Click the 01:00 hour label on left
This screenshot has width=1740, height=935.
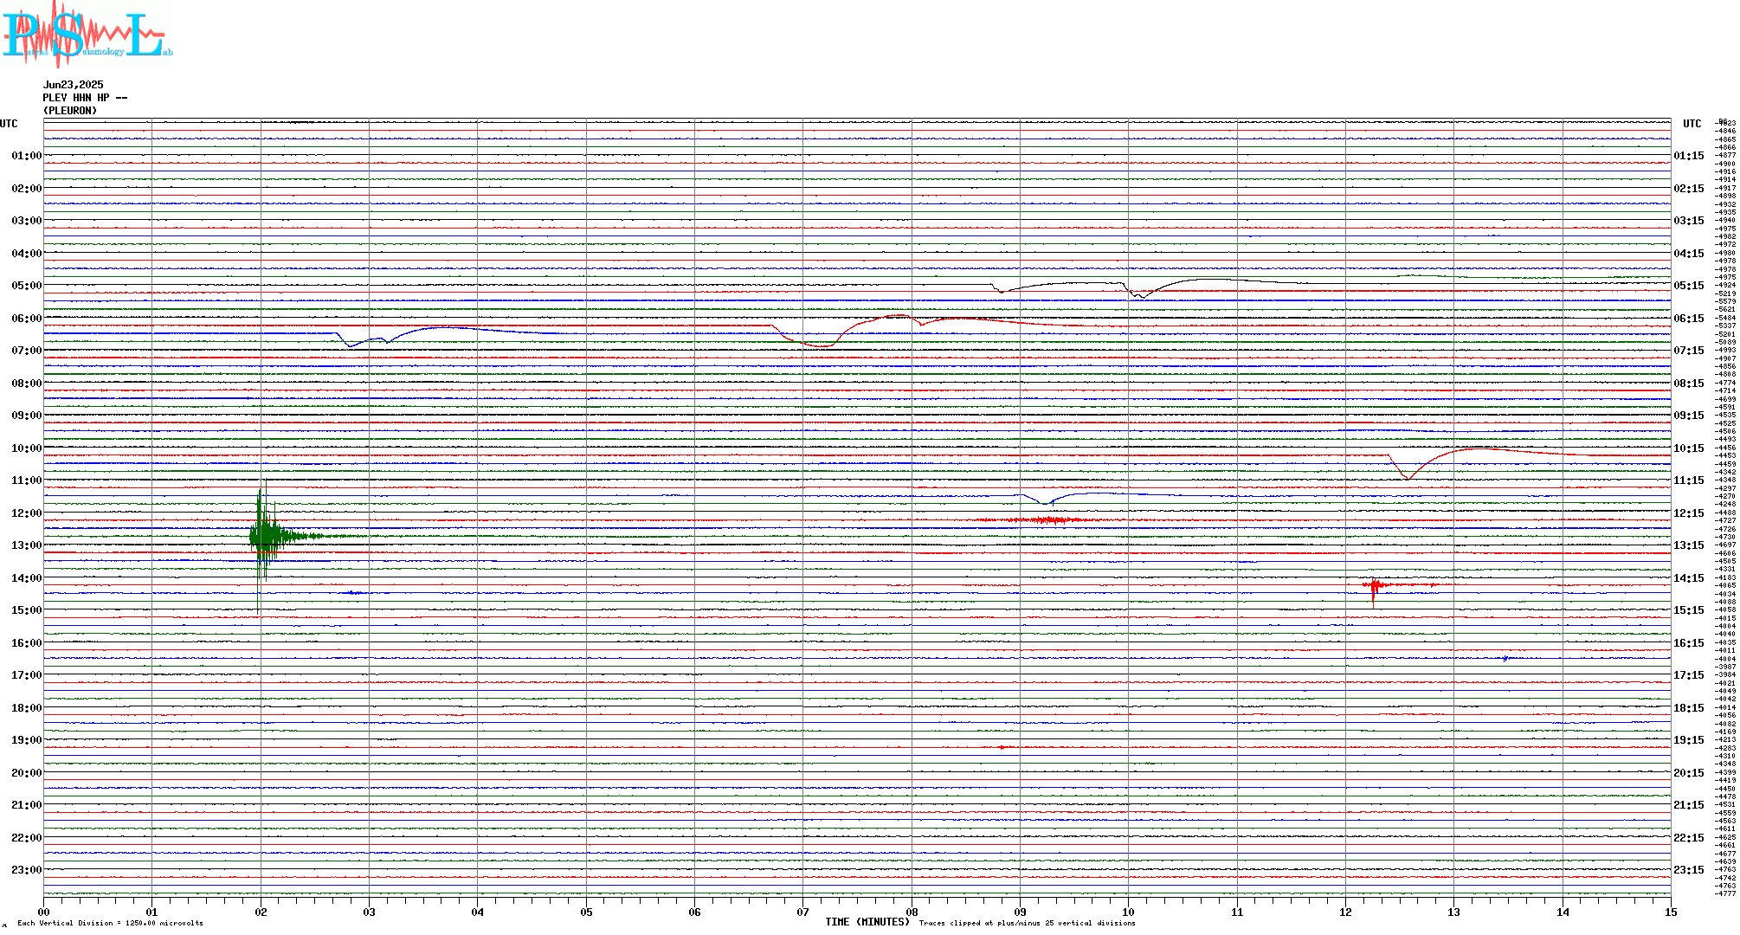26,156
